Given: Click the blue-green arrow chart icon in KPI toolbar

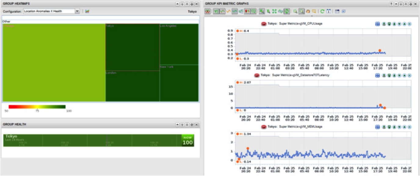Looking at the screenshot, I should [241, 11].
